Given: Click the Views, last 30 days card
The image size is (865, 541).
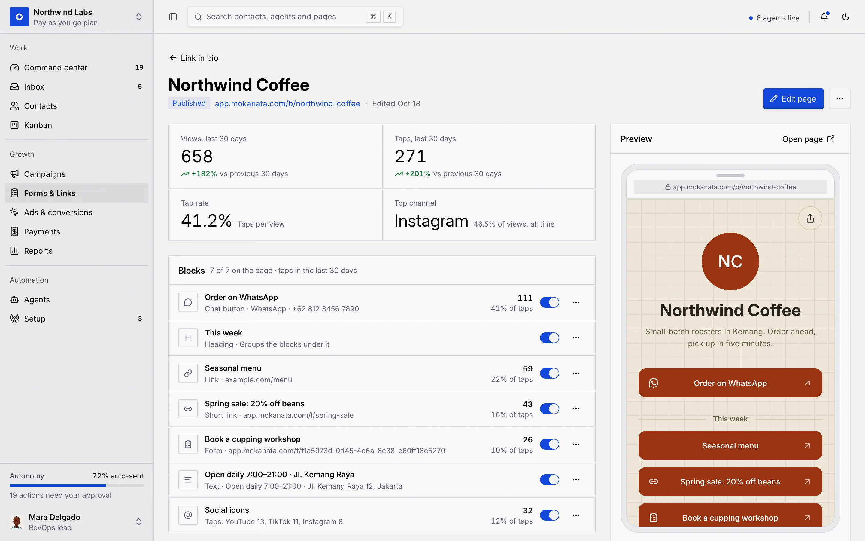Looking at the screenshot, I should click(275, 157).
